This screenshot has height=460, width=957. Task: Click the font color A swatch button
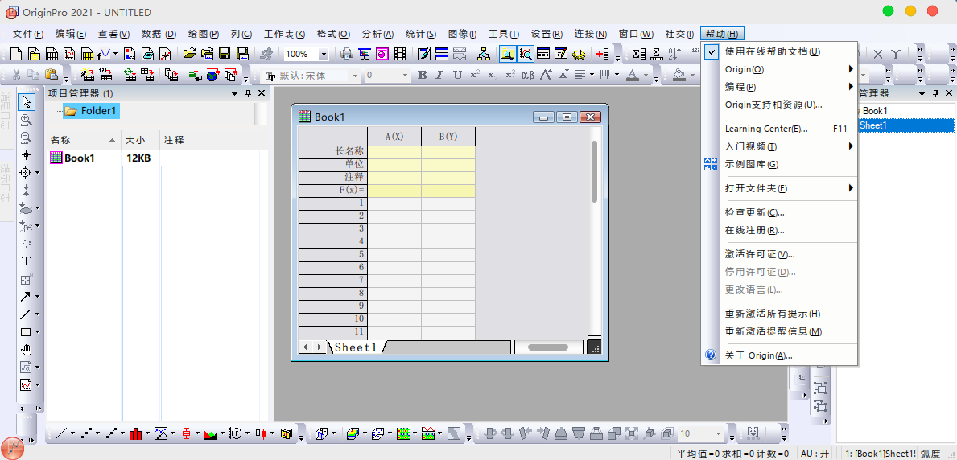[x=631, y=75]
